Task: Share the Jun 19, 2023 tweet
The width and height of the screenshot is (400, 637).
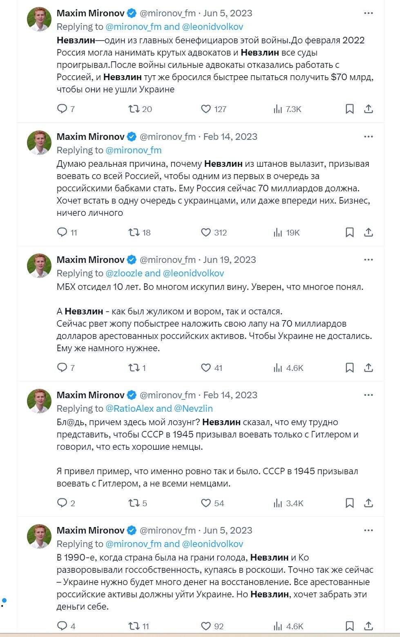Action: tap(369, 368)
